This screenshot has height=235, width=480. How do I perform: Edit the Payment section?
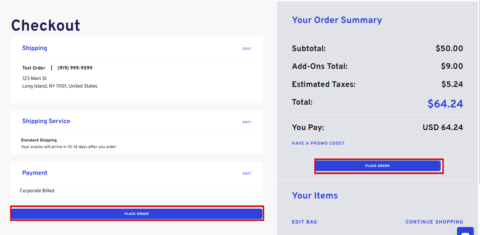pyautogui.click(x=247, y=173)
